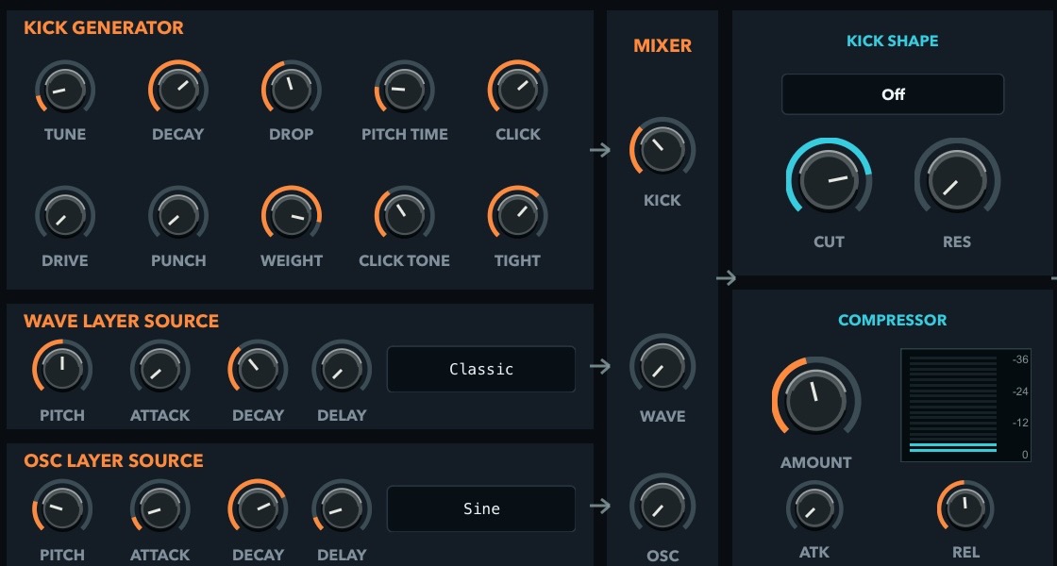The height and width of the screenshot is (566, 1057).
Task: Open the Classic wave source selector
Action: 481,369
